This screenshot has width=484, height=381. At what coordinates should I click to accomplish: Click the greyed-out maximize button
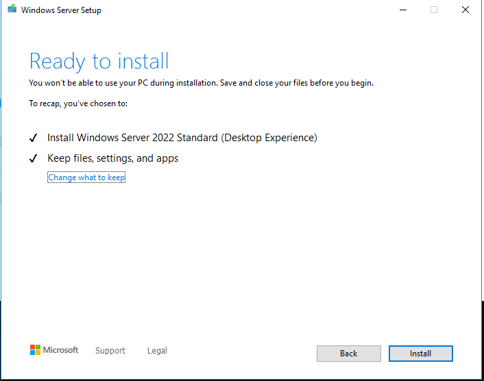pos(434,10)
